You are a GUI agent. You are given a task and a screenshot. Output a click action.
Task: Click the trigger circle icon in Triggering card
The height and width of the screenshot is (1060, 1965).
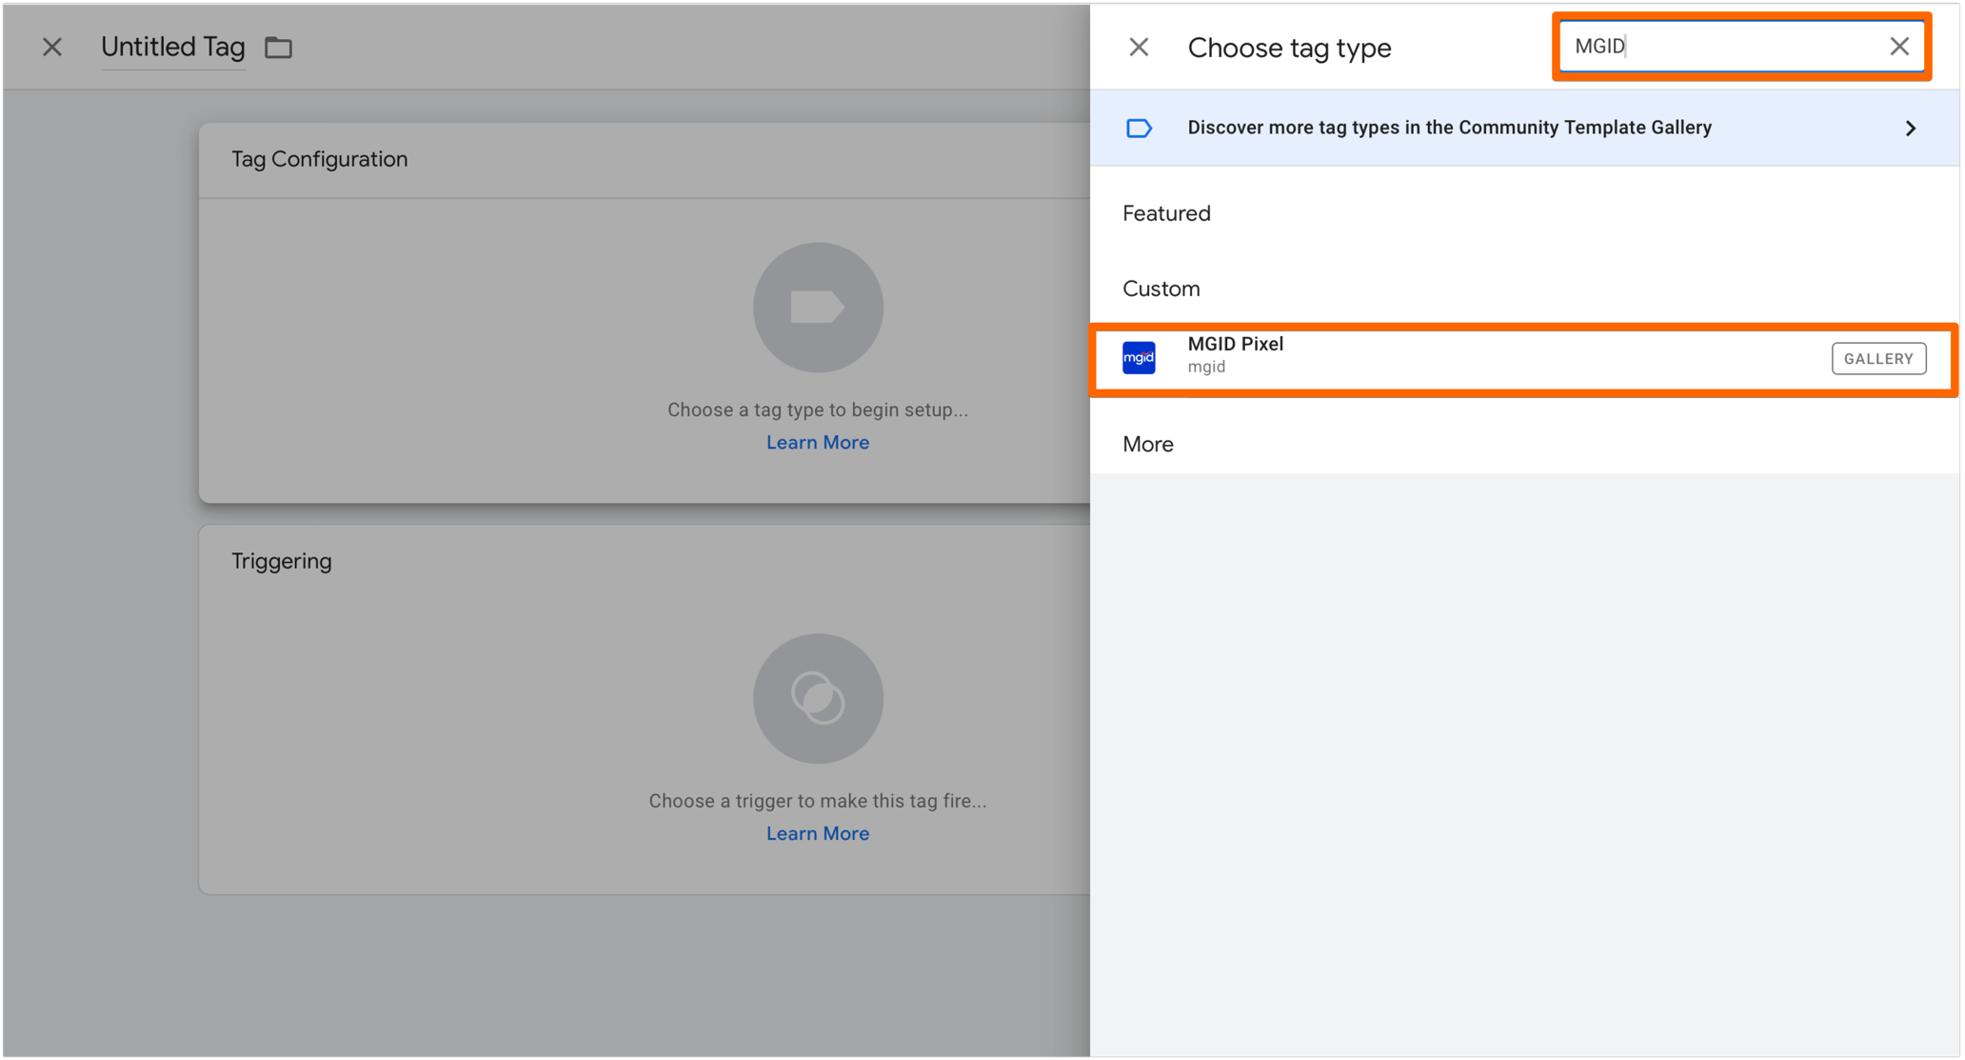point(817,698)
